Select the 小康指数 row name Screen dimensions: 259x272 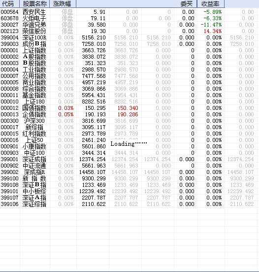tap(34, 147)
